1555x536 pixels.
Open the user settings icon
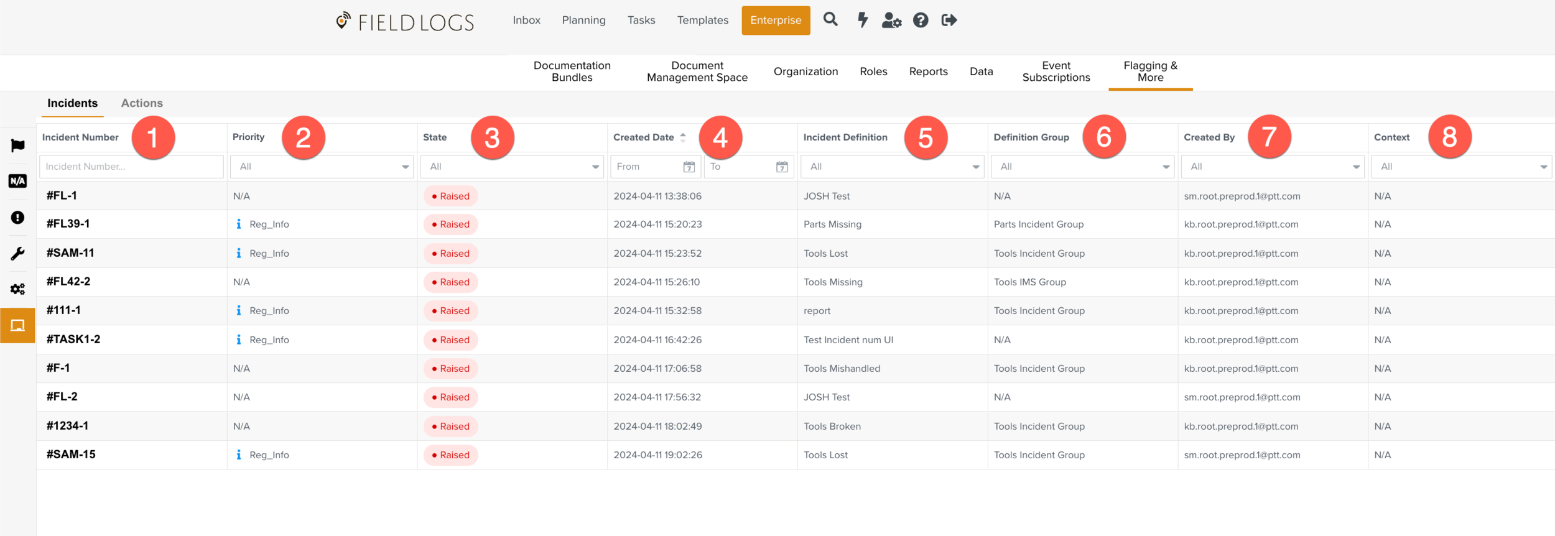click(x=891, y=21)
